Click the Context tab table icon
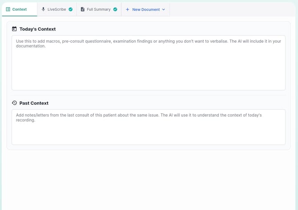298x210 pixels. click(8, 9)
